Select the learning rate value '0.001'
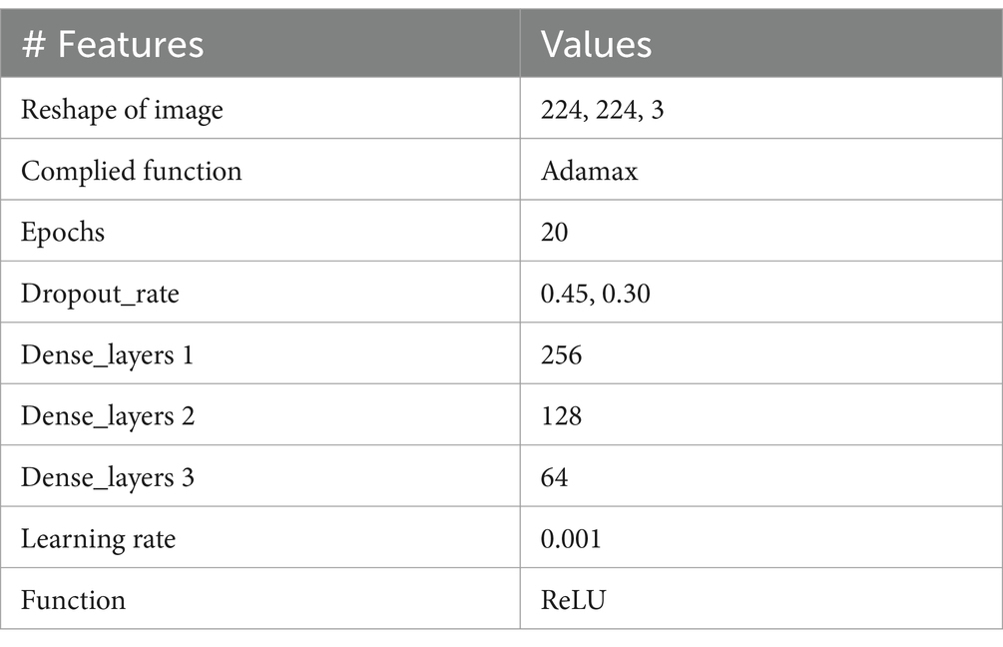The image size is (1003, 647). (571, 539)
